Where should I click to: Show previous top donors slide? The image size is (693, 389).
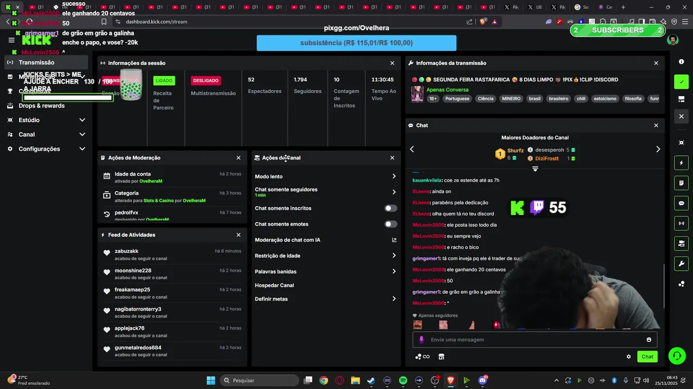click(412, 149)
